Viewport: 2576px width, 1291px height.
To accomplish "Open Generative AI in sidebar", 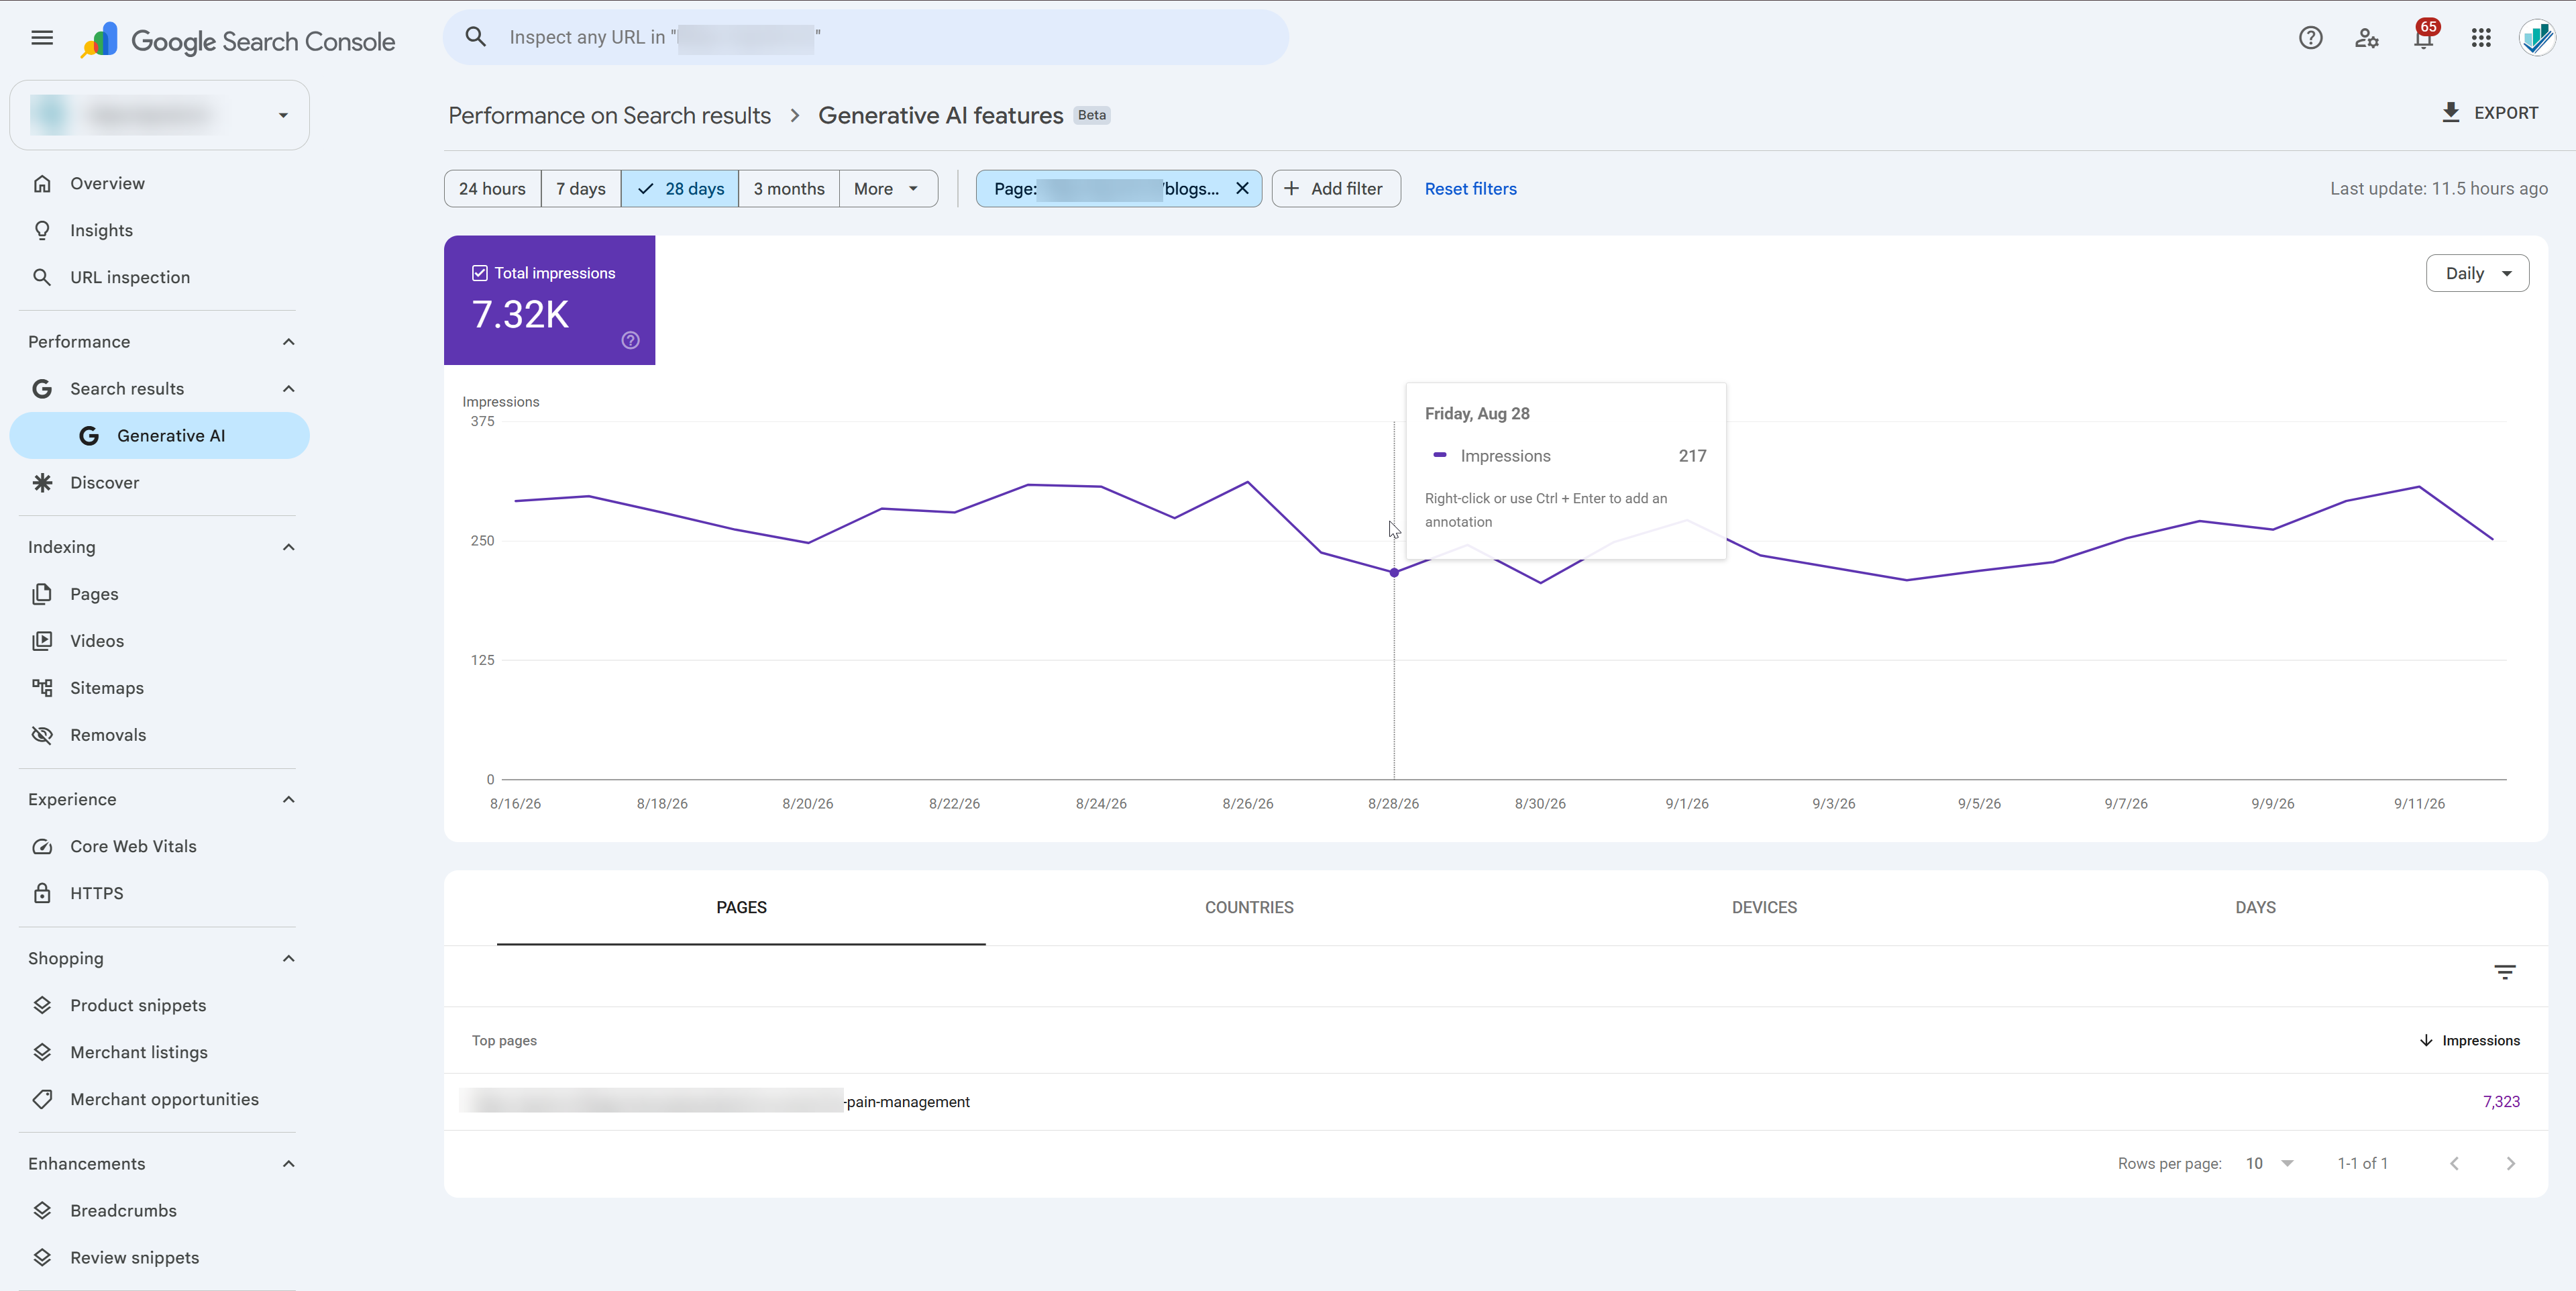I will point(160,436).
